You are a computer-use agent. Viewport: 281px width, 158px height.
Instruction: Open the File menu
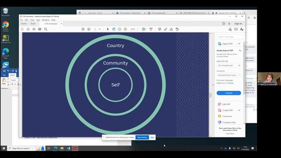tap(22, 20)
